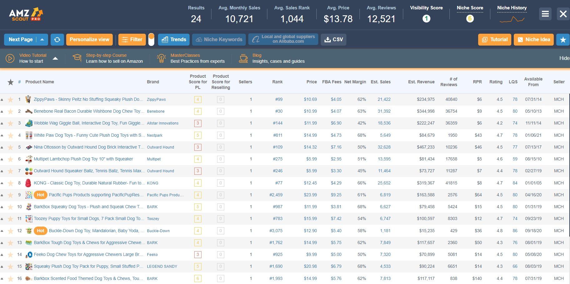Download data with the CSV button
Viewport: 570px width, 284px height.
coord(334,40)
